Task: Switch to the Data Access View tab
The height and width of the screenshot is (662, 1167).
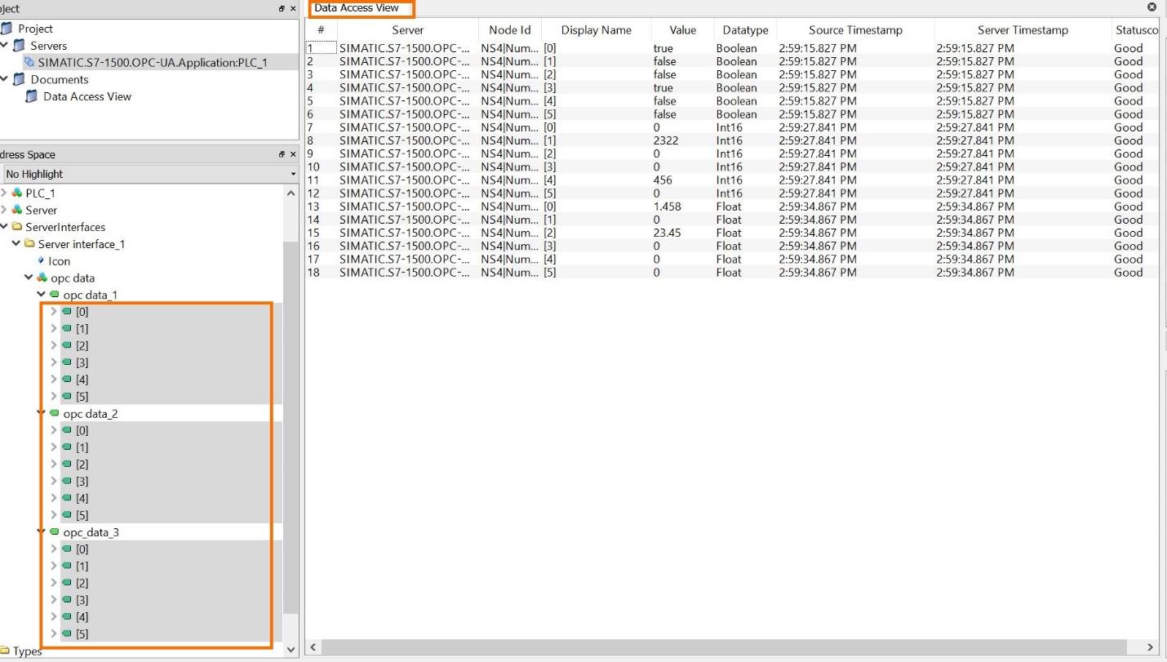Action: pyautogui.click(x=357, y=8)
